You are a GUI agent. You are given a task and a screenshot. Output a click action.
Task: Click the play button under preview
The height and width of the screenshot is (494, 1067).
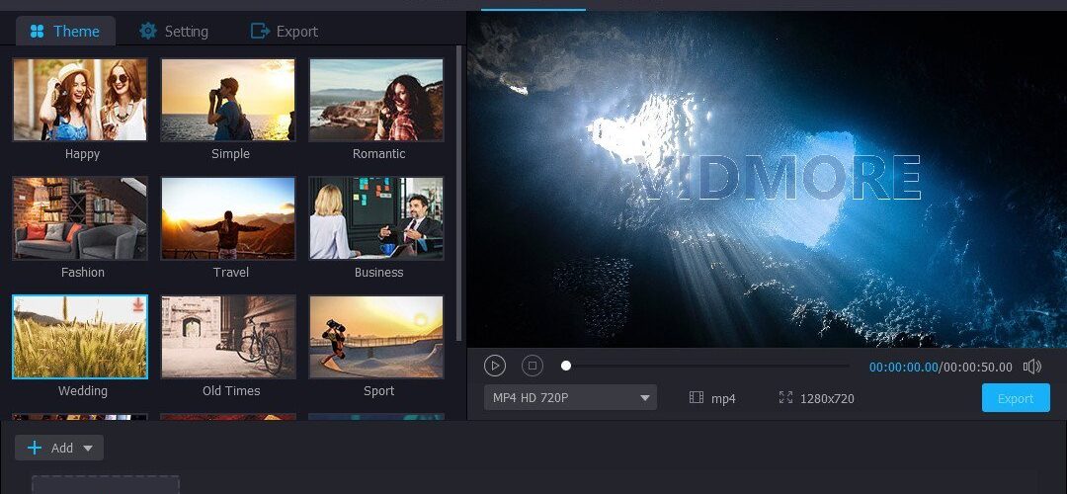(495, 367)
